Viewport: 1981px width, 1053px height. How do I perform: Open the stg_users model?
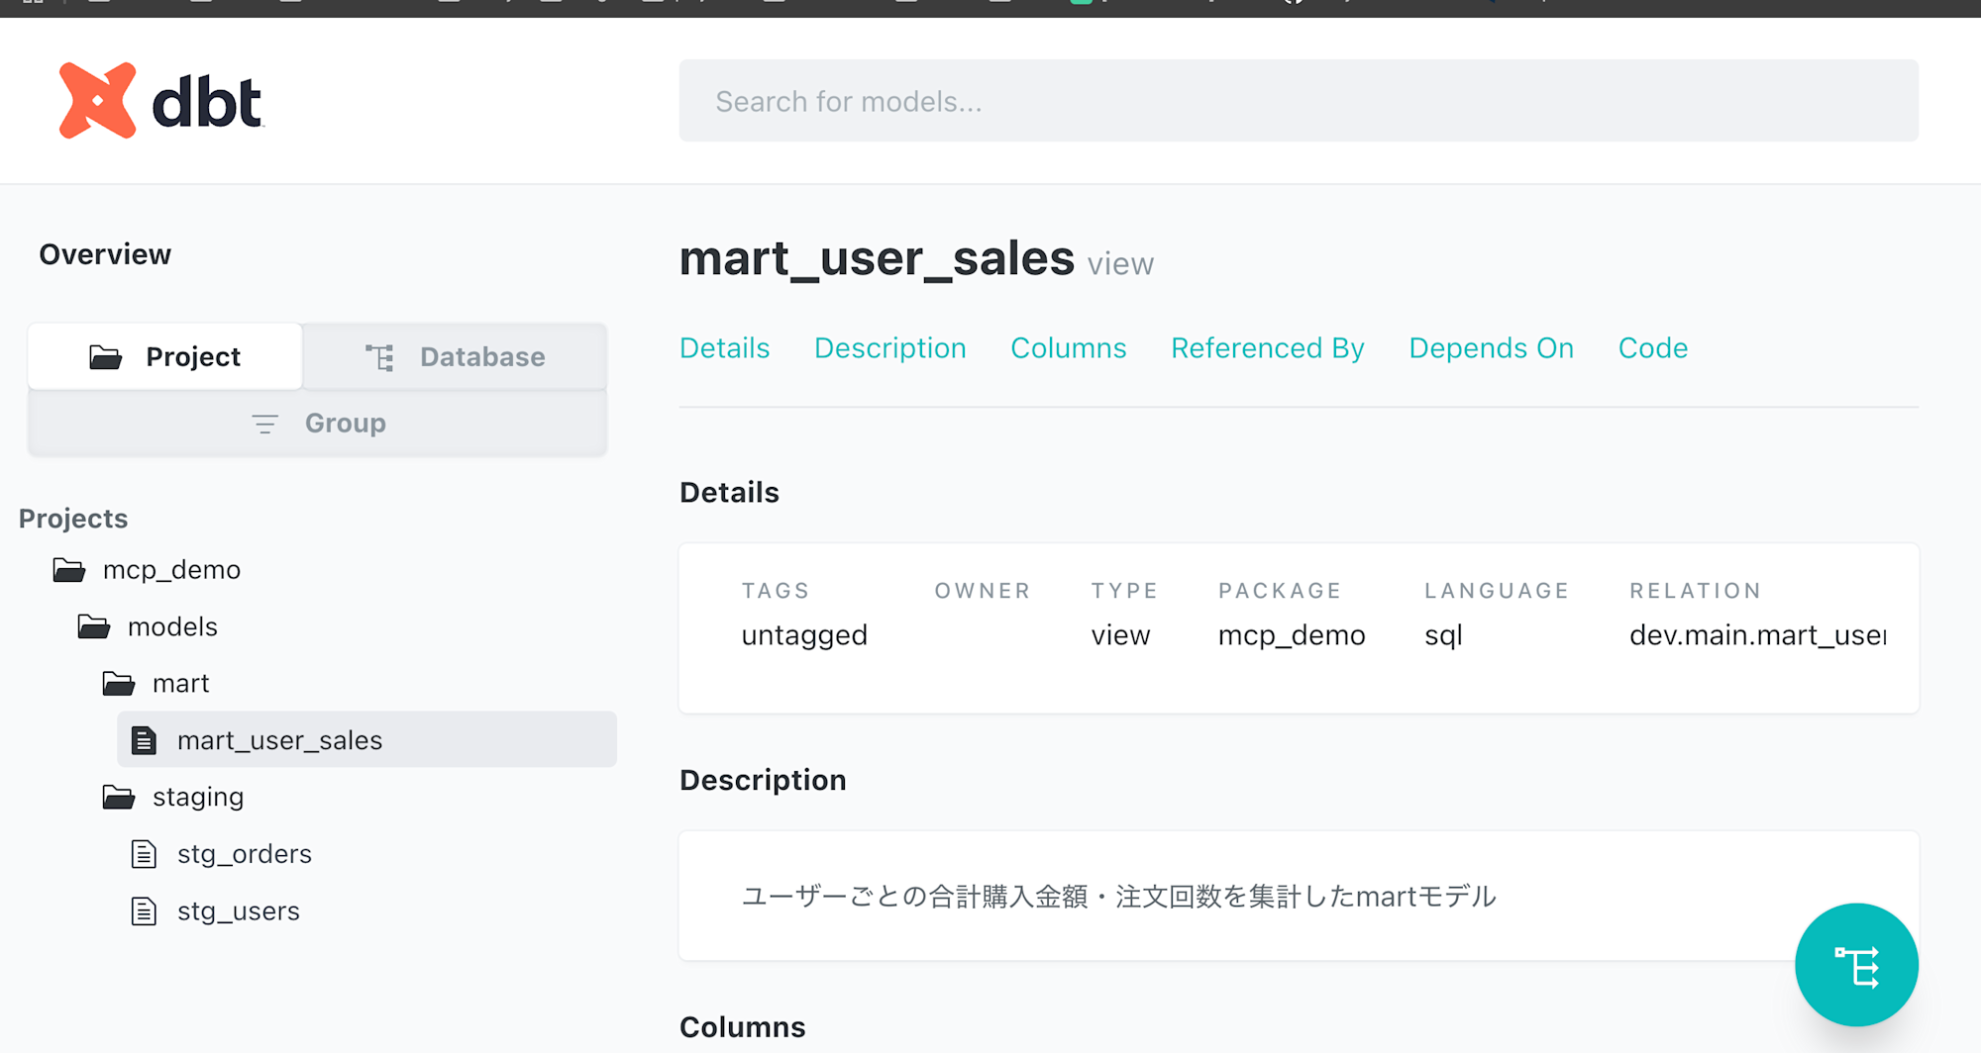(x=238, y=910)
